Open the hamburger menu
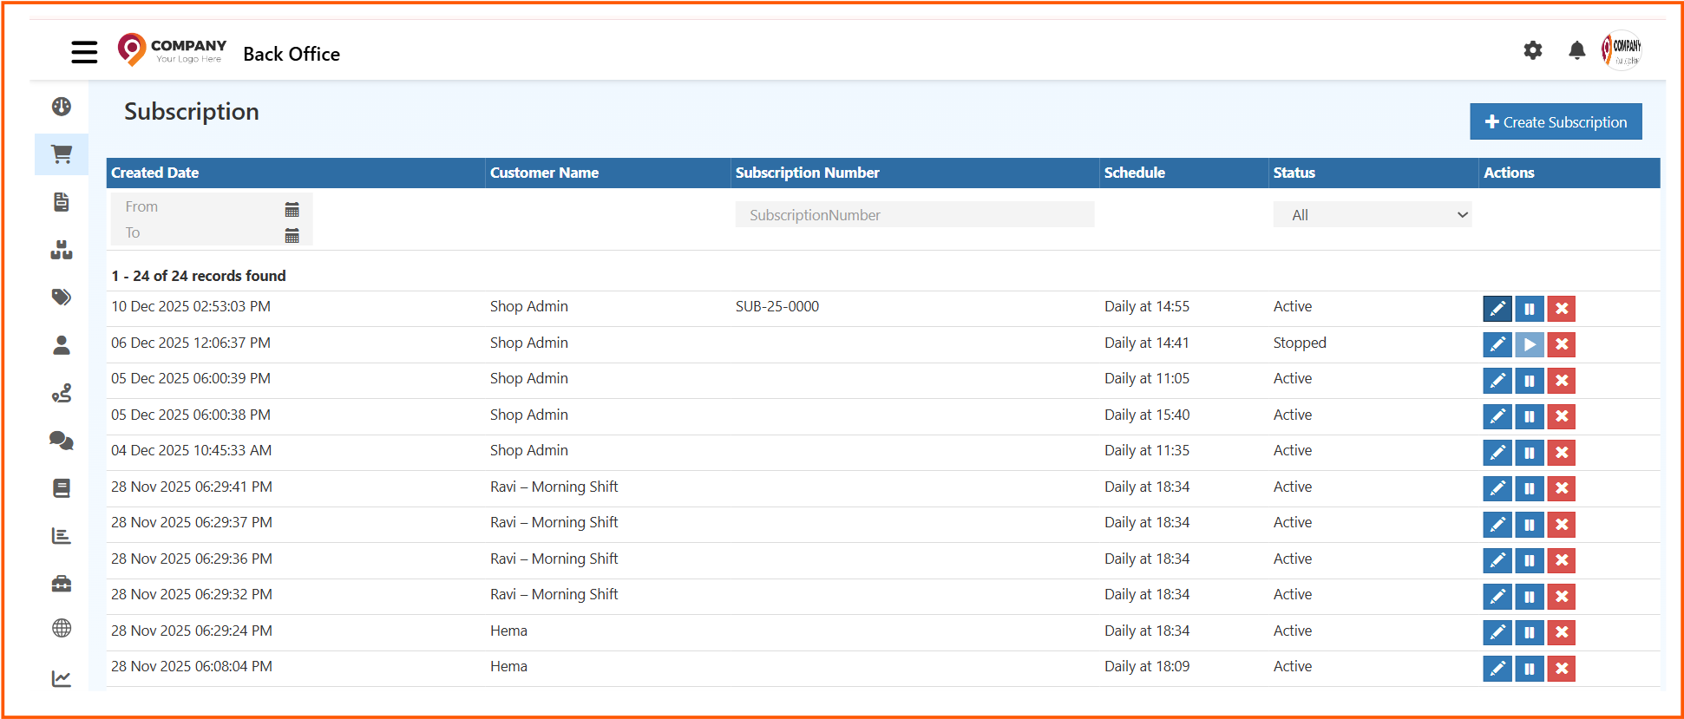1684x719 pixels. pos(84,52)
